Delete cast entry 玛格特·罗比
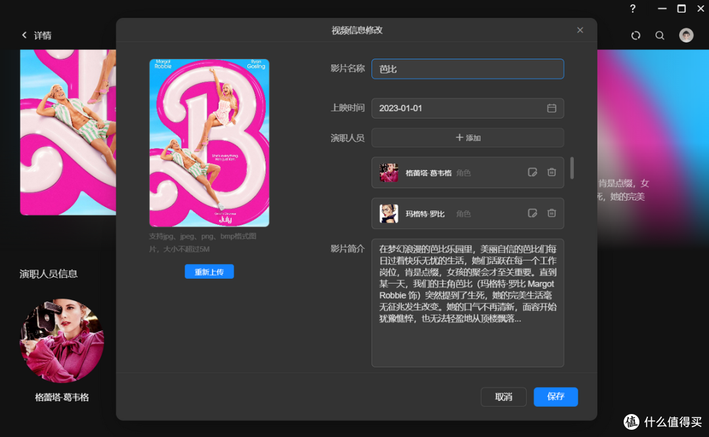 tap(551, 213)
